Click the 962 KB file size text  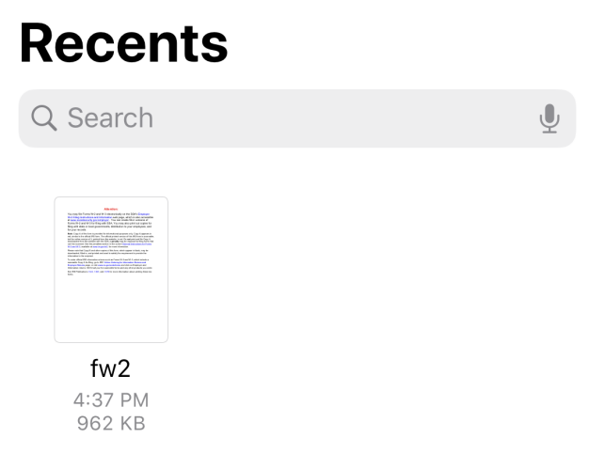(111, 423)
